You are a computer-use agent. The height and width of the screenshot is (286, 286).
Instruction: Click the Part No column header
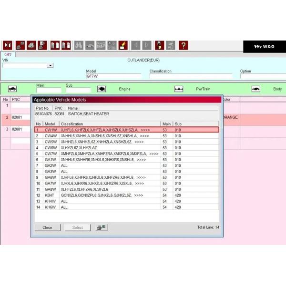tap(43, 108)
